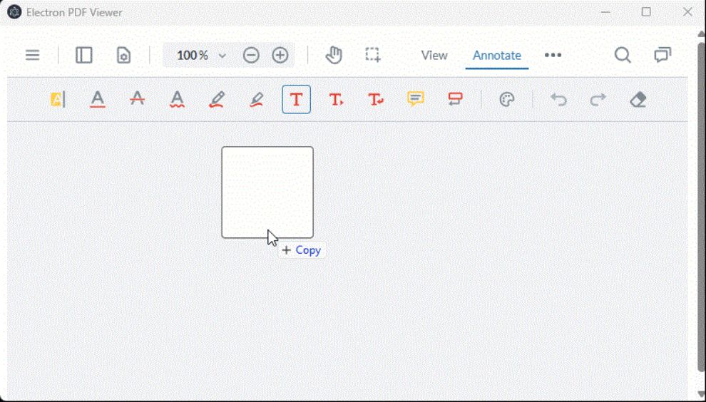706x402 pixels.
Task: Click the 100% zoom level field
Action: (193, 56)
